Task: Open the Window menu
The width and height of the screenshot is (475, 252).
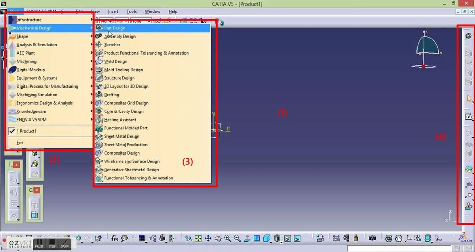Action: 152,11
